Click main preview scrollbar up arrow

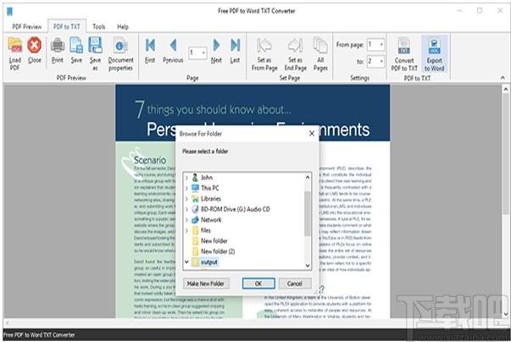click(x=505, y=89)
